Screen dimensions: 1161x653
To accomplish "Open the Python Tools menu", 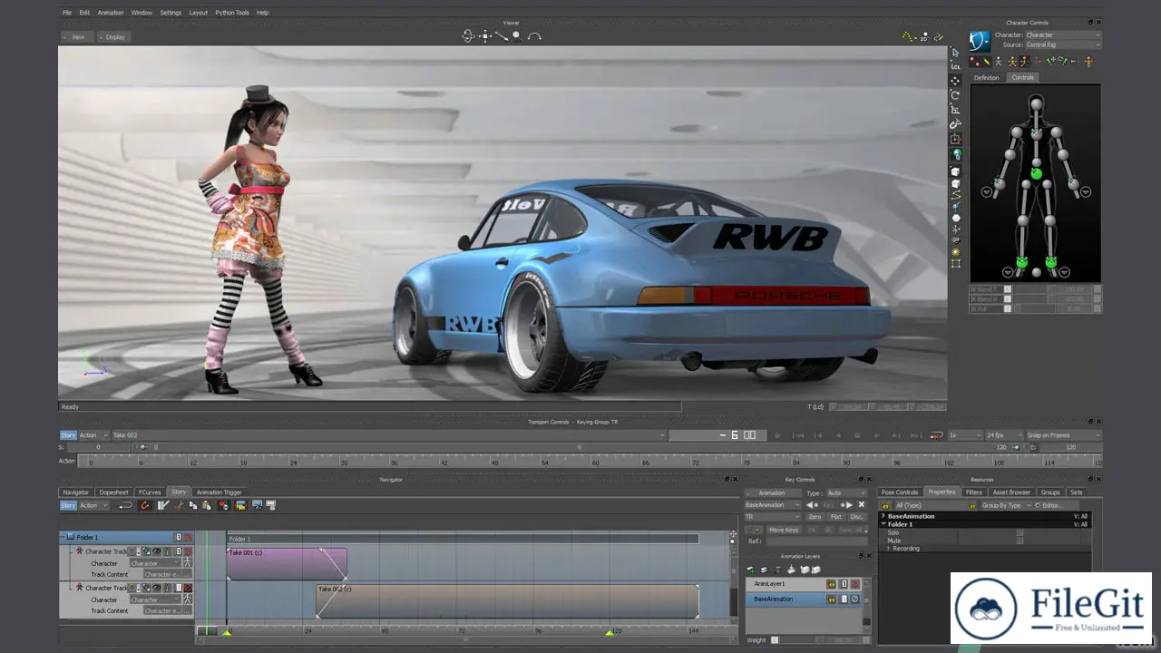I will tap(233, 13).
